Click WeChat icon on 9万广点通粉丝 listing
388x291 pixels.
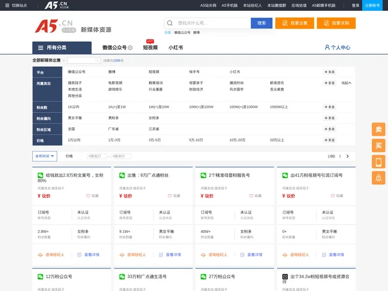tap(122, 175)
